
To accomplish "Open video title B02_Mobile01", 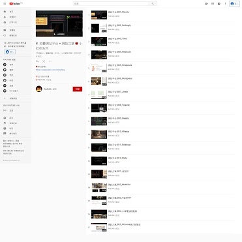I will (x=119, y=185).
